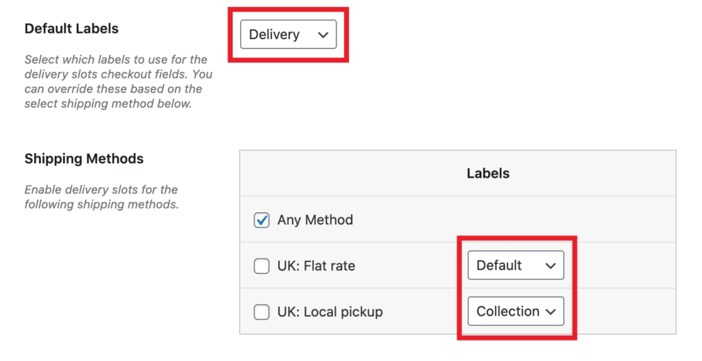Click the chevron arrow in the 'Default' dropdown
This screenshot has width=702, height=361.
(550, 266)
